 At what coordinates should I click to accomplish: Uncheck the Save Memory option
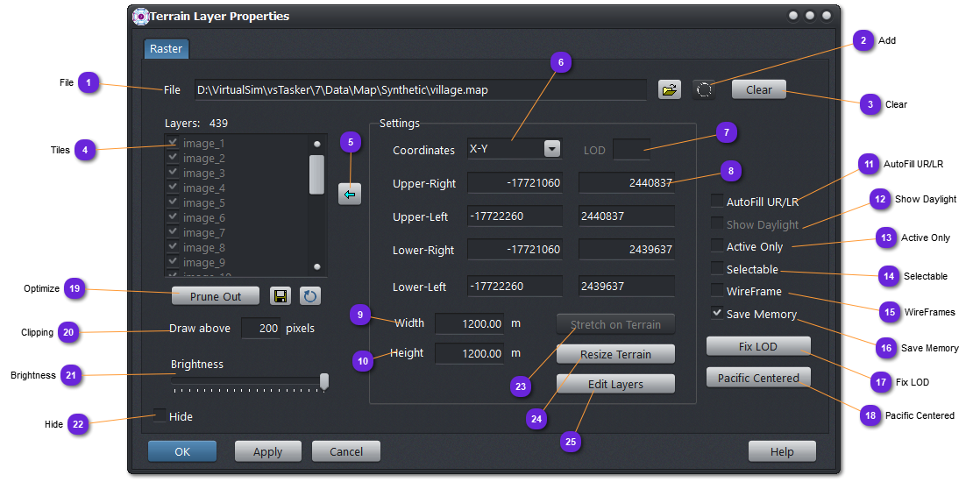[x=717, y=313]
